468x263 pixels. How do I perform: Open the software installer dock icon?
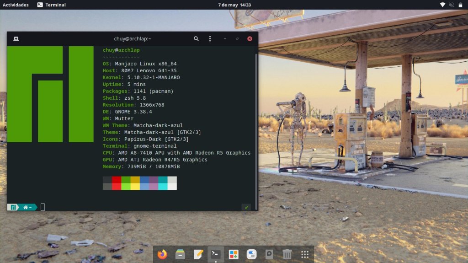click(x=234, y=254)
